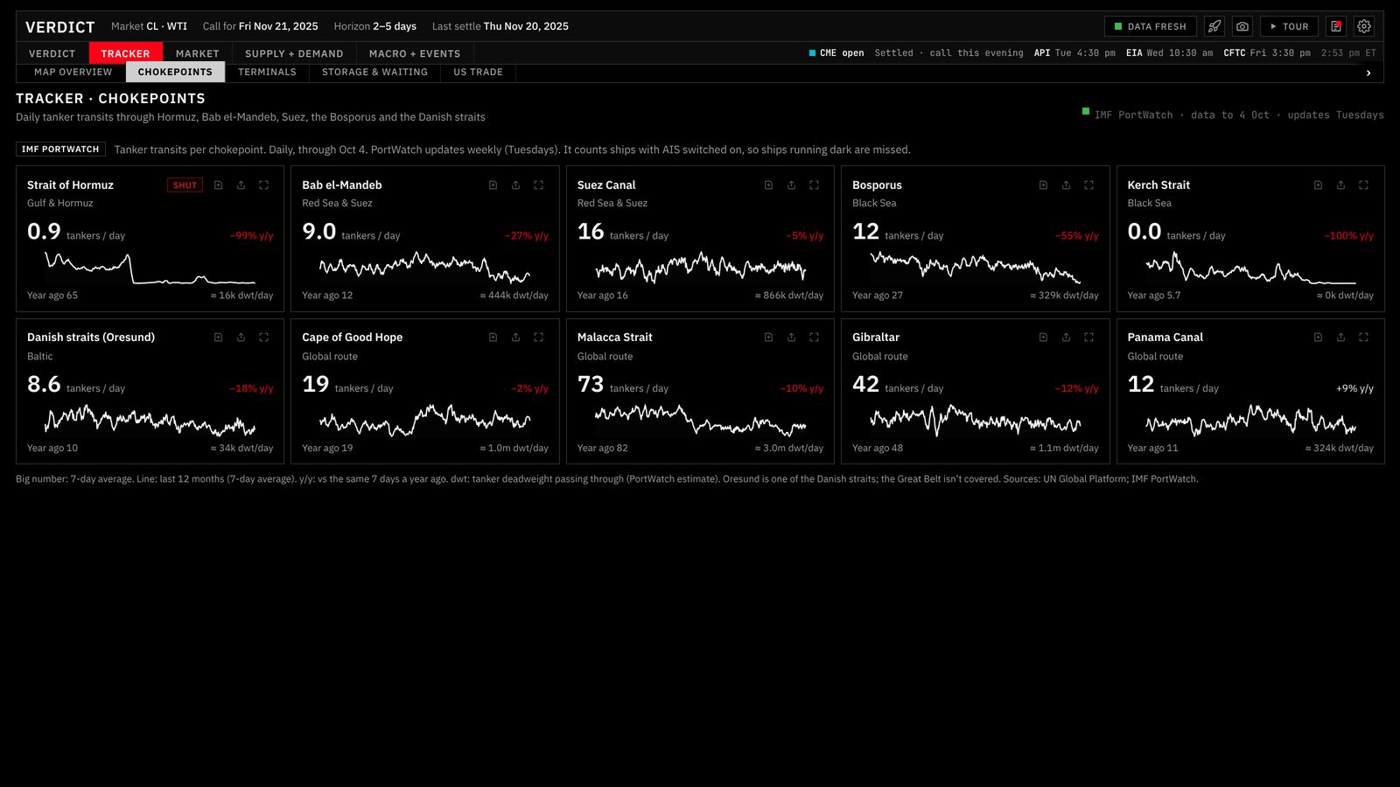This screenshot has height=787, width=1400.
Task: Expand Strait of Hormuz card fullscreen
Action: [x=263, y=185]
